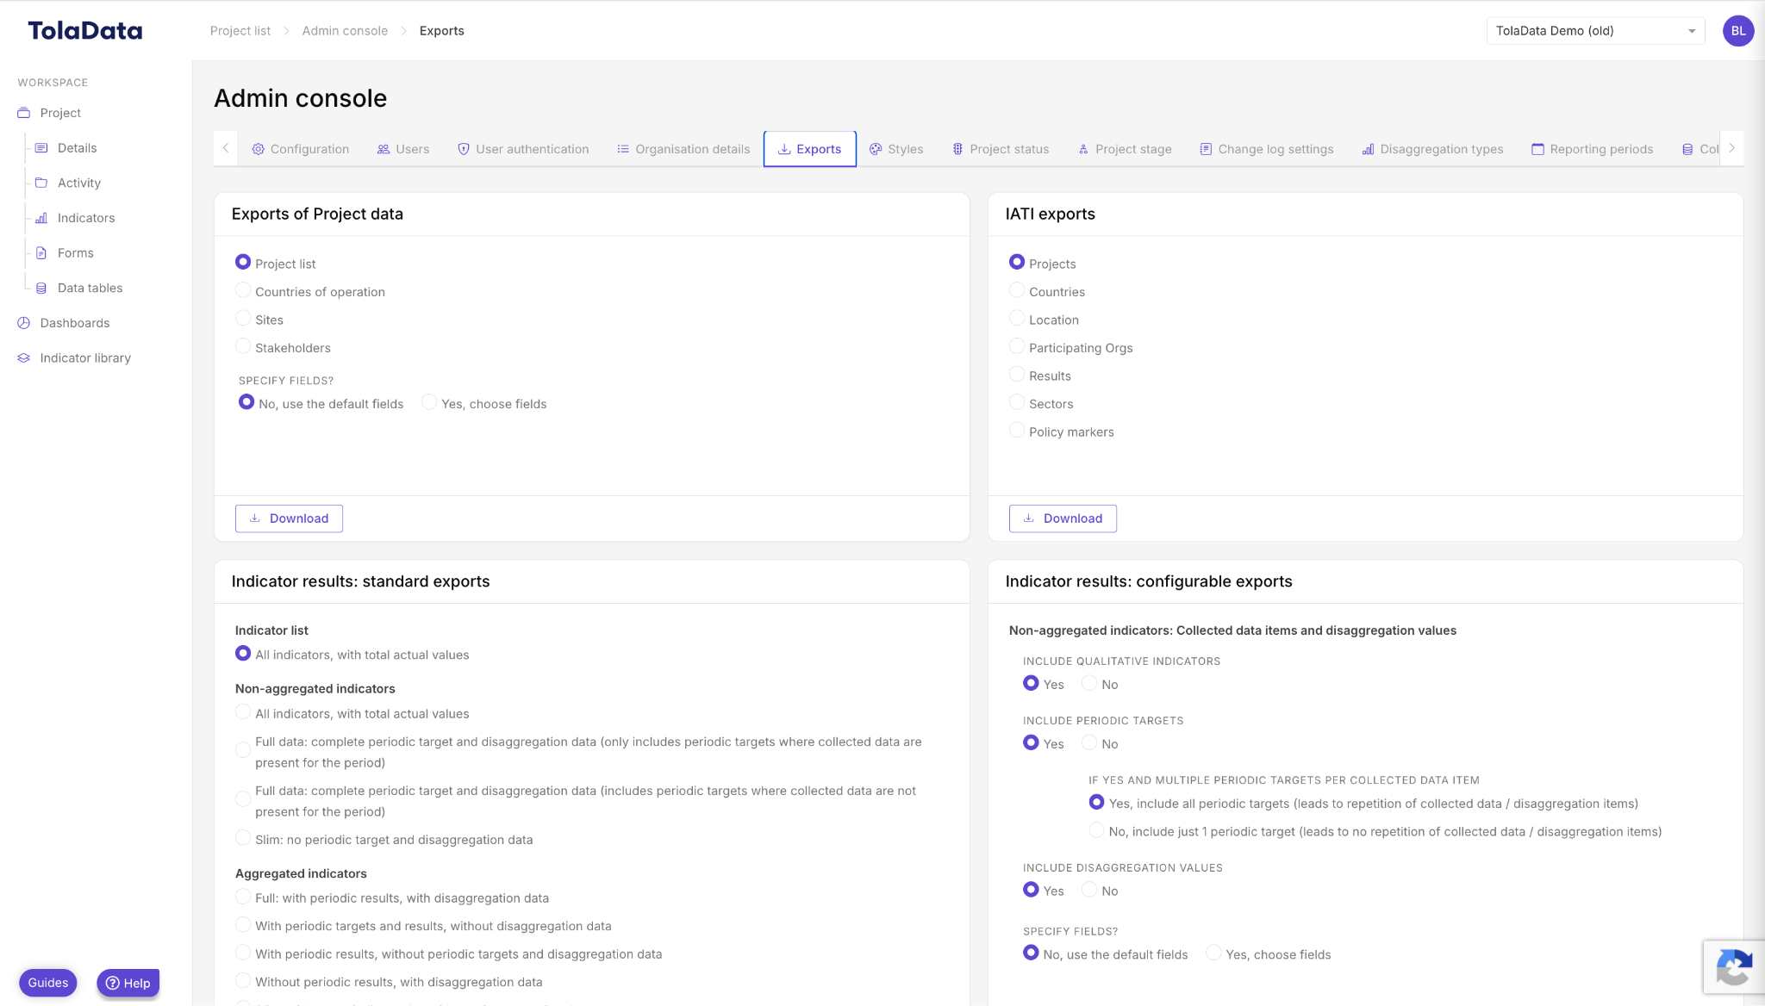Click the TolaData logo

84,31
